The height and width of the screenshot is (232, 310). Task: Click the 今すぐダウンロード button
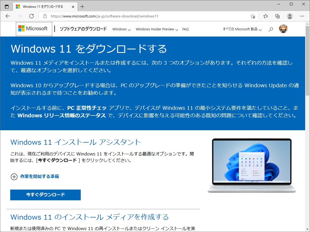coord(45,195)
